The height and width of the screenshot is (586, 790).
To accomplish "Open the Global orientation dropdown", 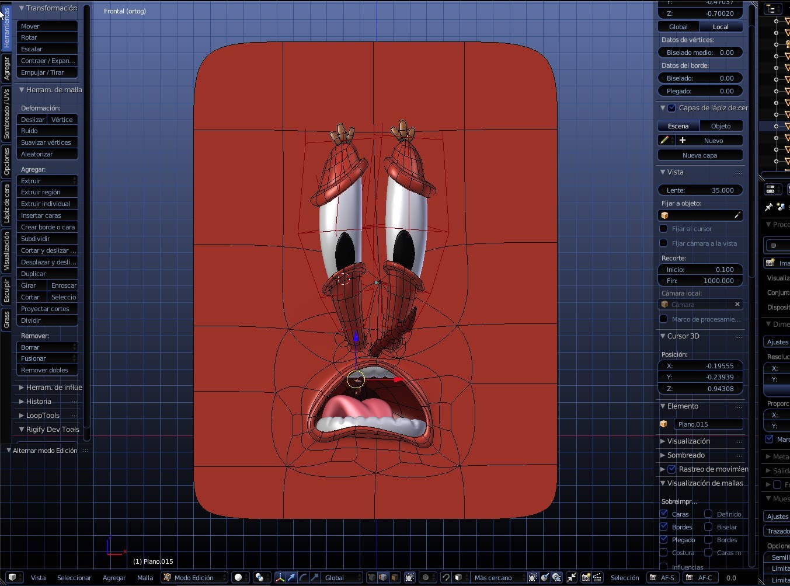I will click(x=341, y=577).
